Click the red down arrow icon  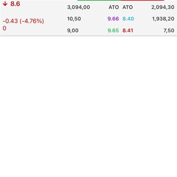point(5,4)
